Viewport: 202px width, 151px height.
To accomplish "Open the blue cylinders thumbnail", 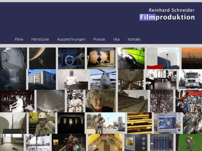I will (162, 142).
